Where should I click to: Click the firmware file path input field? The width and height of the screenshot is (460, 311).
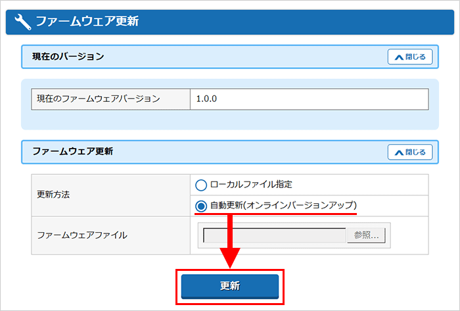[274, 235]
